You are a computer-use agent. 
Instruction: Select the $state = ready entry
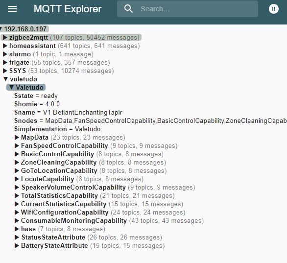pyautogui.click(x=36, y=96)
